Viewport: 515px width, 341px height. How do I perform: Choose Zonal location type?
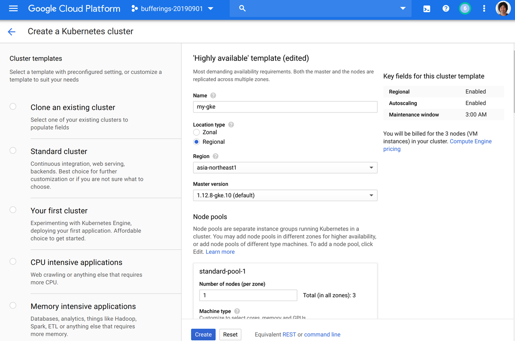pyautogui.click(x=197, y=132)
